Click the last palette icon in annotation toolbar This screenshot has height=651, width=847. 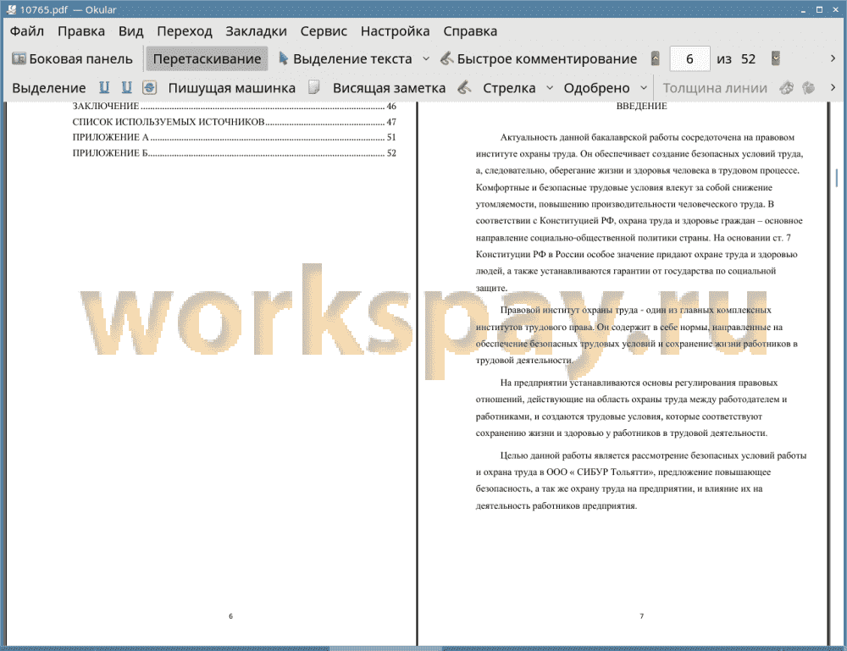(x=808, y=87)
